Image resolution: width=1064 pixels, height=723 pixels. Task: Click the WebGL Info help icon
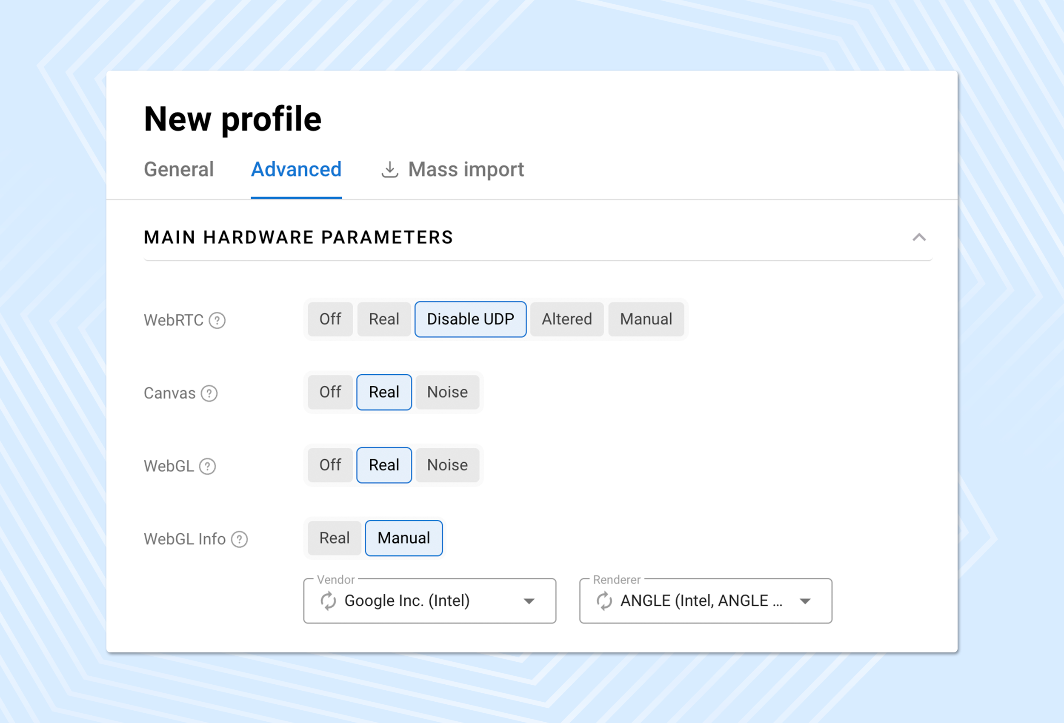[239, 540]
